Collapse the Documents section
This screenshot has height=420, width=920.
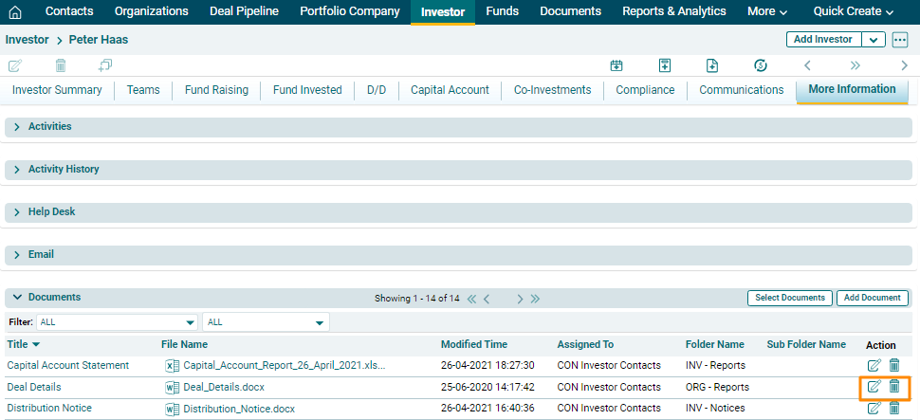pos(17,298)
